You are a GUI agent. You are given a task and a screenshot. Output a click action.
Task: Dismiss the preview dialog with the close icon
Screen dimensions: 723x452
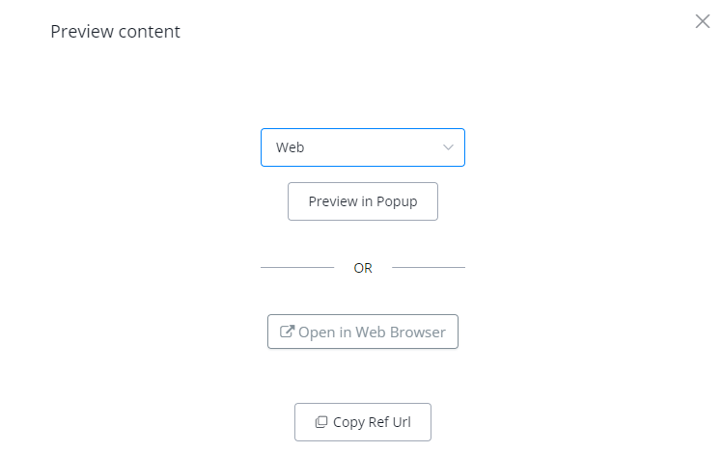click(x=703, y=21)
